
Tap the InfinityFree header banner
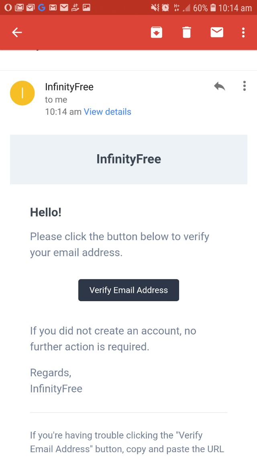coord(128,159)
